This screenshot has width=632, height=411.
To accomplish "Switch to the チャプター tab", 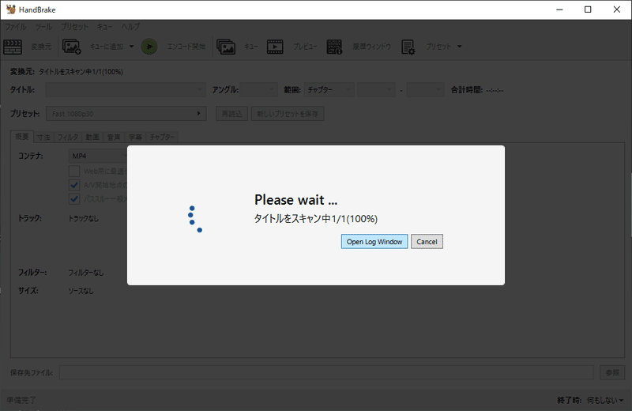I will click(x=162, y=138).
